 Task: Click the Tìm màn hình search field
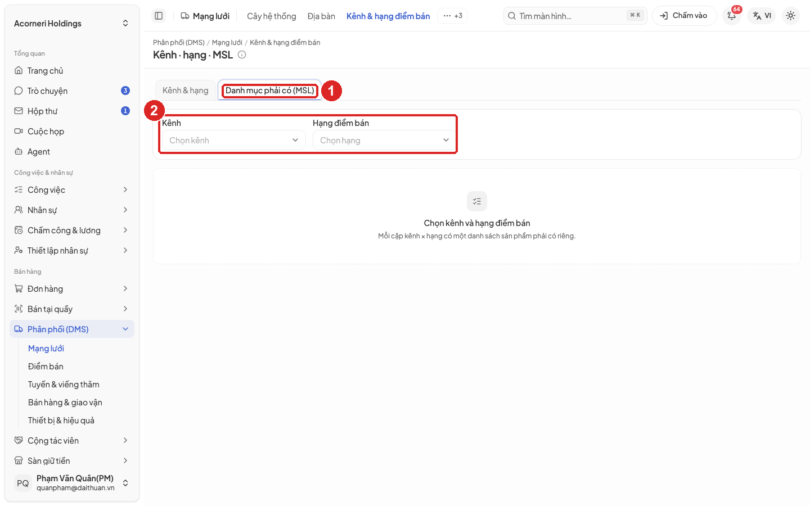coord(575,16)
